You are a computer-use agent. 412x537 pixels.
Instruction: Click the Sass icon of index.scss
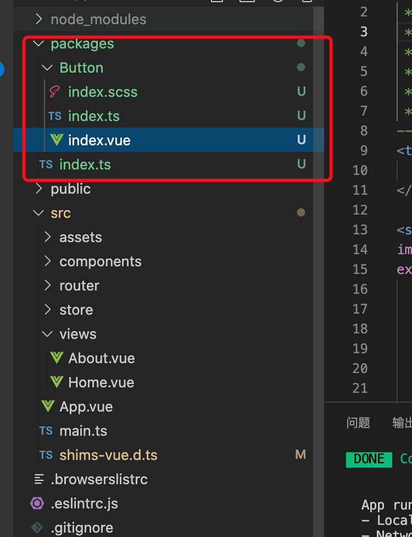(x=55, y=92)
